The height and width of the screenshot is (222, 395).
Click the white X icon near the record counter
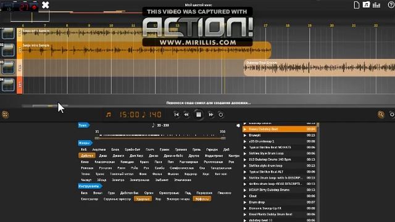coord(46,5)
